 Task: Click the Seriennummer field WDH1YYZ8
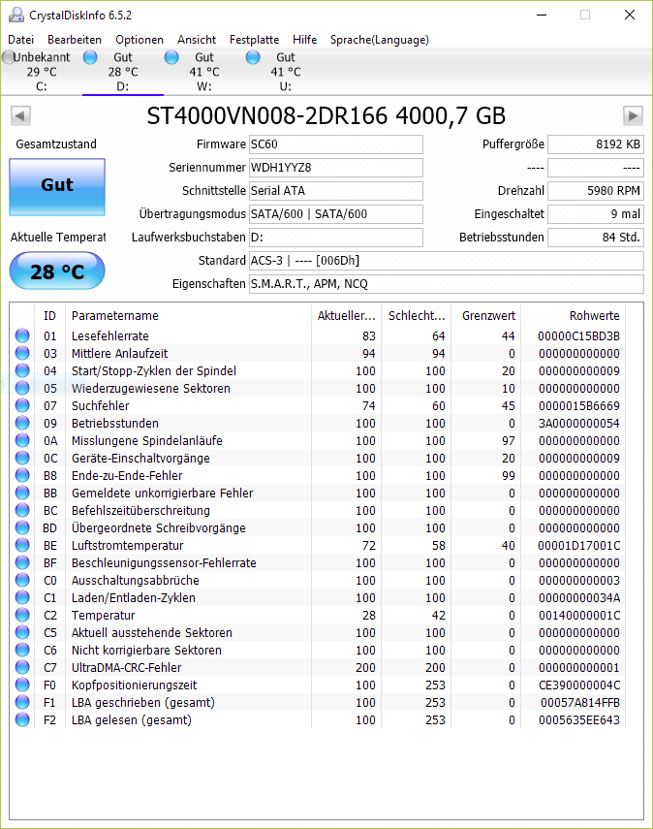[x=336, y=168]
